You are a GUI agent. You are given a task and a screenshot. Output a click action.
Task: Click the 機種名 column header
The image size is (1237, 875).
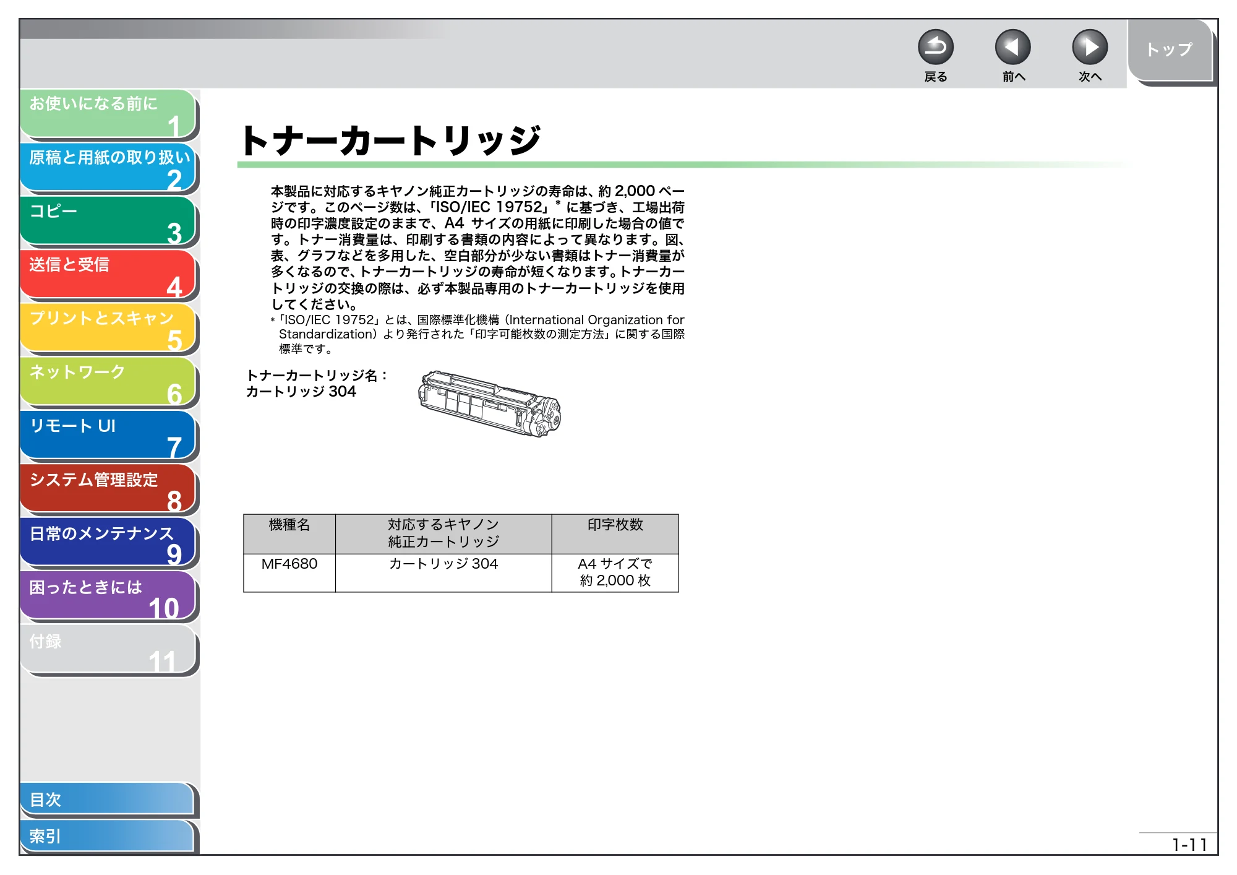click(289, 534)
